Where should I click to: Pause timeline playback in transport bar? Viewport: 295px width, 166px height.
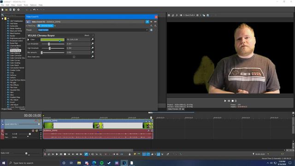coord(61,154)
